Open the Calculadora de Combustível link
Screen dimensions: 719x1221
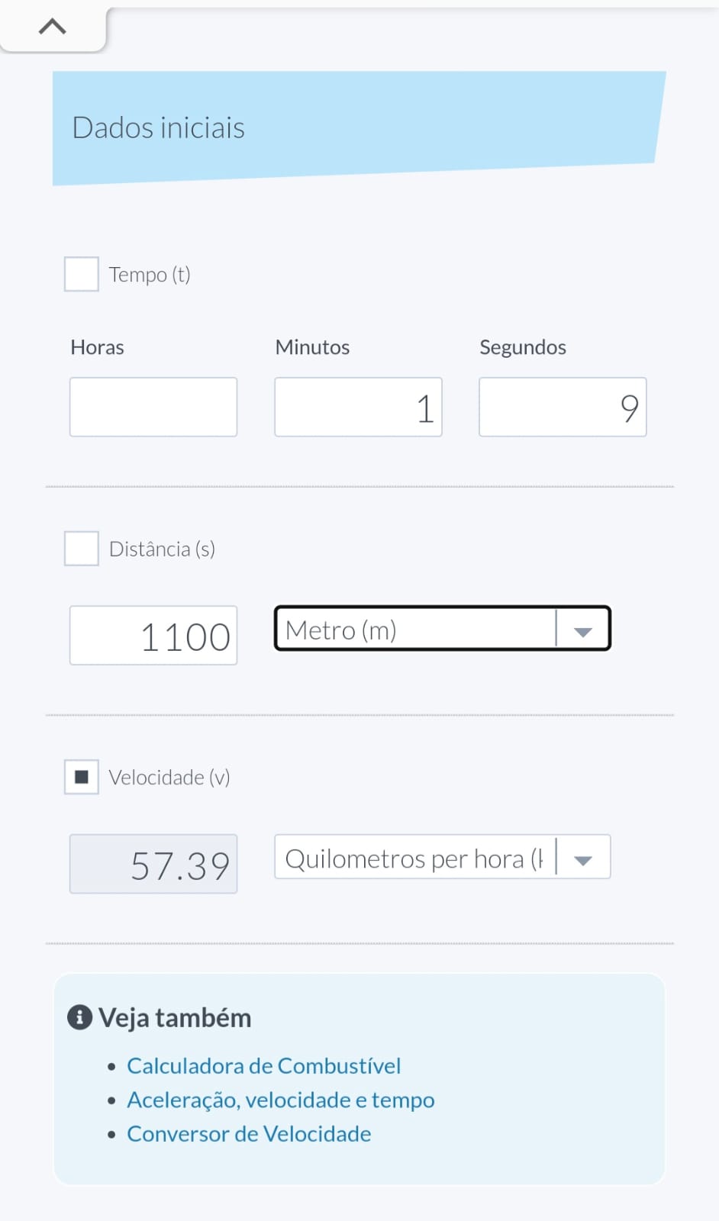(263, 1065)
